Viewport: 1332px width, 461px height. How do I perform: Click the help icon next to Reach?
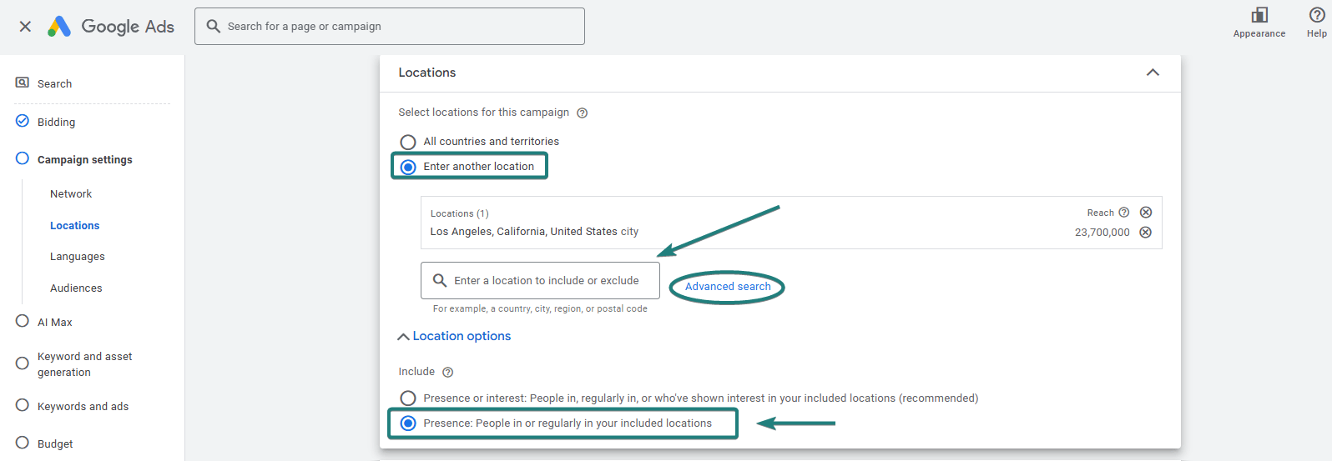tap(1124, 213)
